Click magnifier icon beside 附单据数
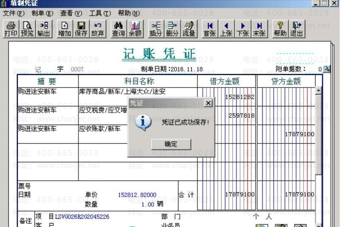This screenshot has height=227, width=341. click(327, 69)
